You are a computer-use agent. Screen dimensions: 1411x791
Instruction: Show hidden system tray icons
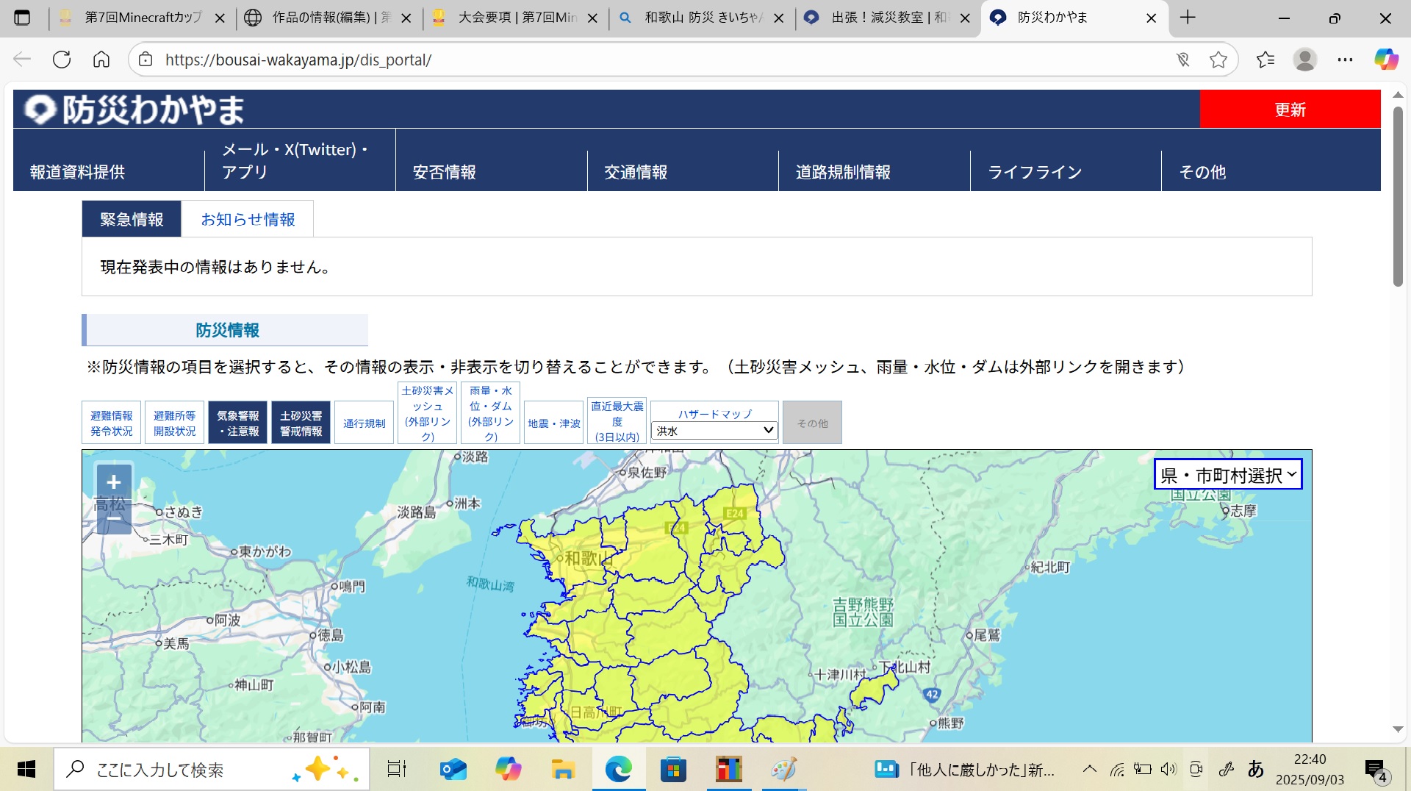(x=1090, y=770)
